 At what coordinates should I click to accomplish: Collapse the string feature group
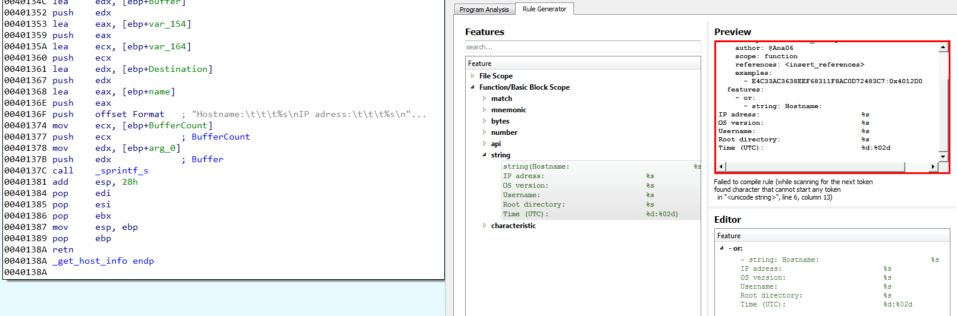pyautogui.click(x=484, y=155)
